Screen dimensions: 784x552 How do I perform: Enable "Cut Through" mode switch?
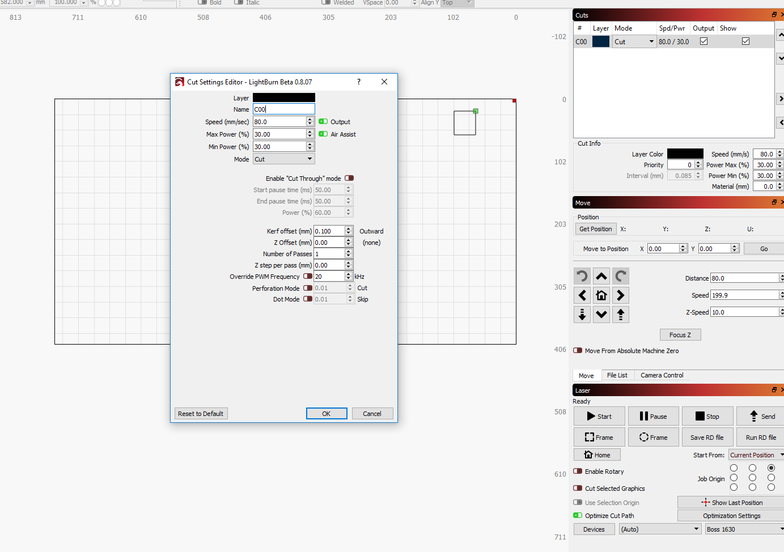(x=349, y=179)
